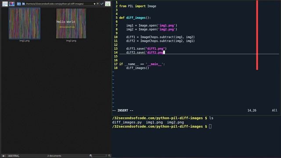Toggle fullscreen with the green arrows icon
The image size is (281, 158).
click(108, 4)
